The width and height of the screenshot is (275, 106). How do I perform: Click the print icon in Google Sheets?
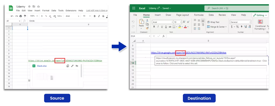tap(20, 16)
